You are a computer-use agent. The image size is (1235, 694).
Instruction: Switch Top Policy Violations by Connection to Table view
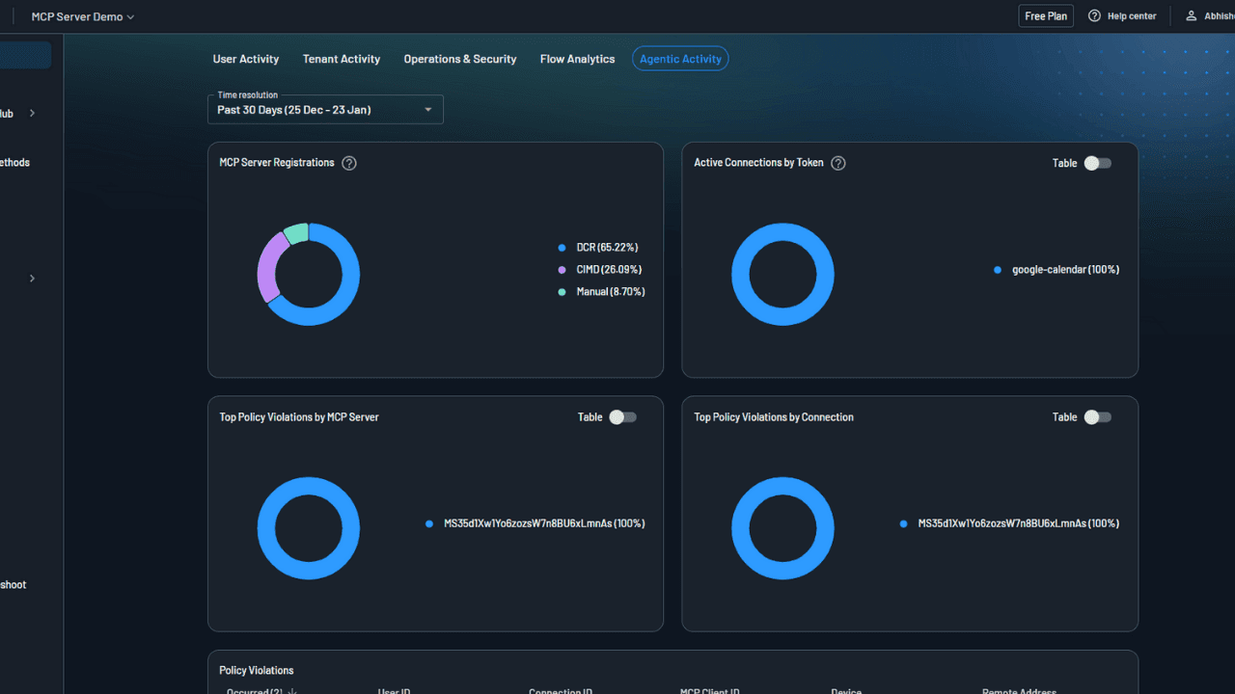pyautogui.click(x=1097, y=416)
